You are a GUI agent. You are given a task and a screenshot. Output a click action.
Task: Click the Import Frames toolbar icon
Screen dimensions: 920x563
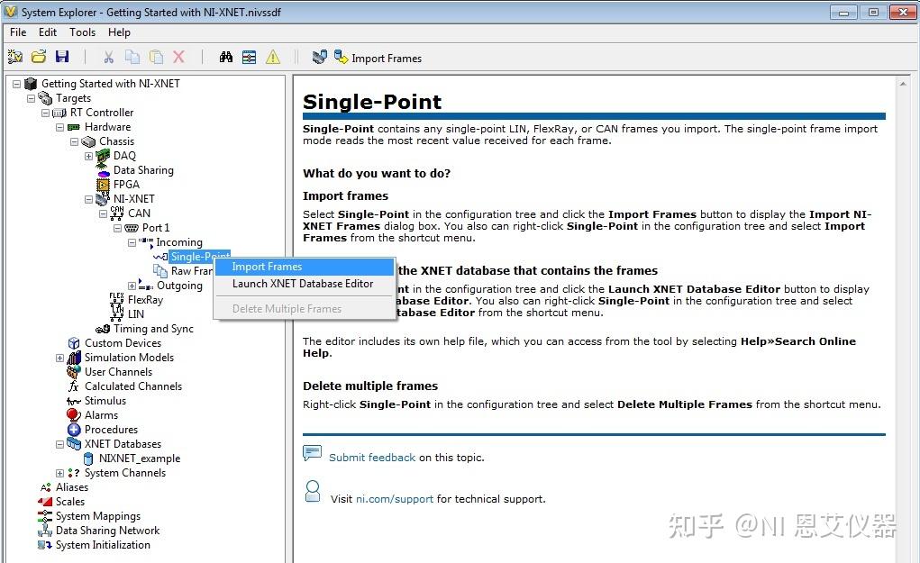342,56
